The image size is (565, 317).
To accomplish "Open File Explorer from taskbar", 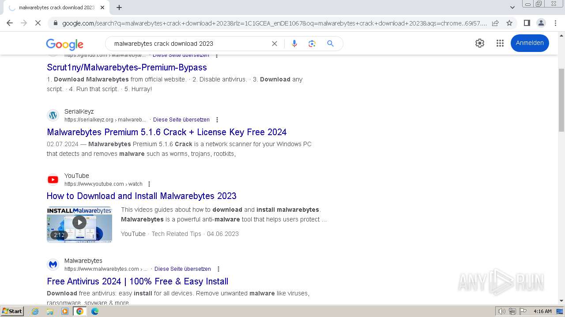I will [50, 311].
